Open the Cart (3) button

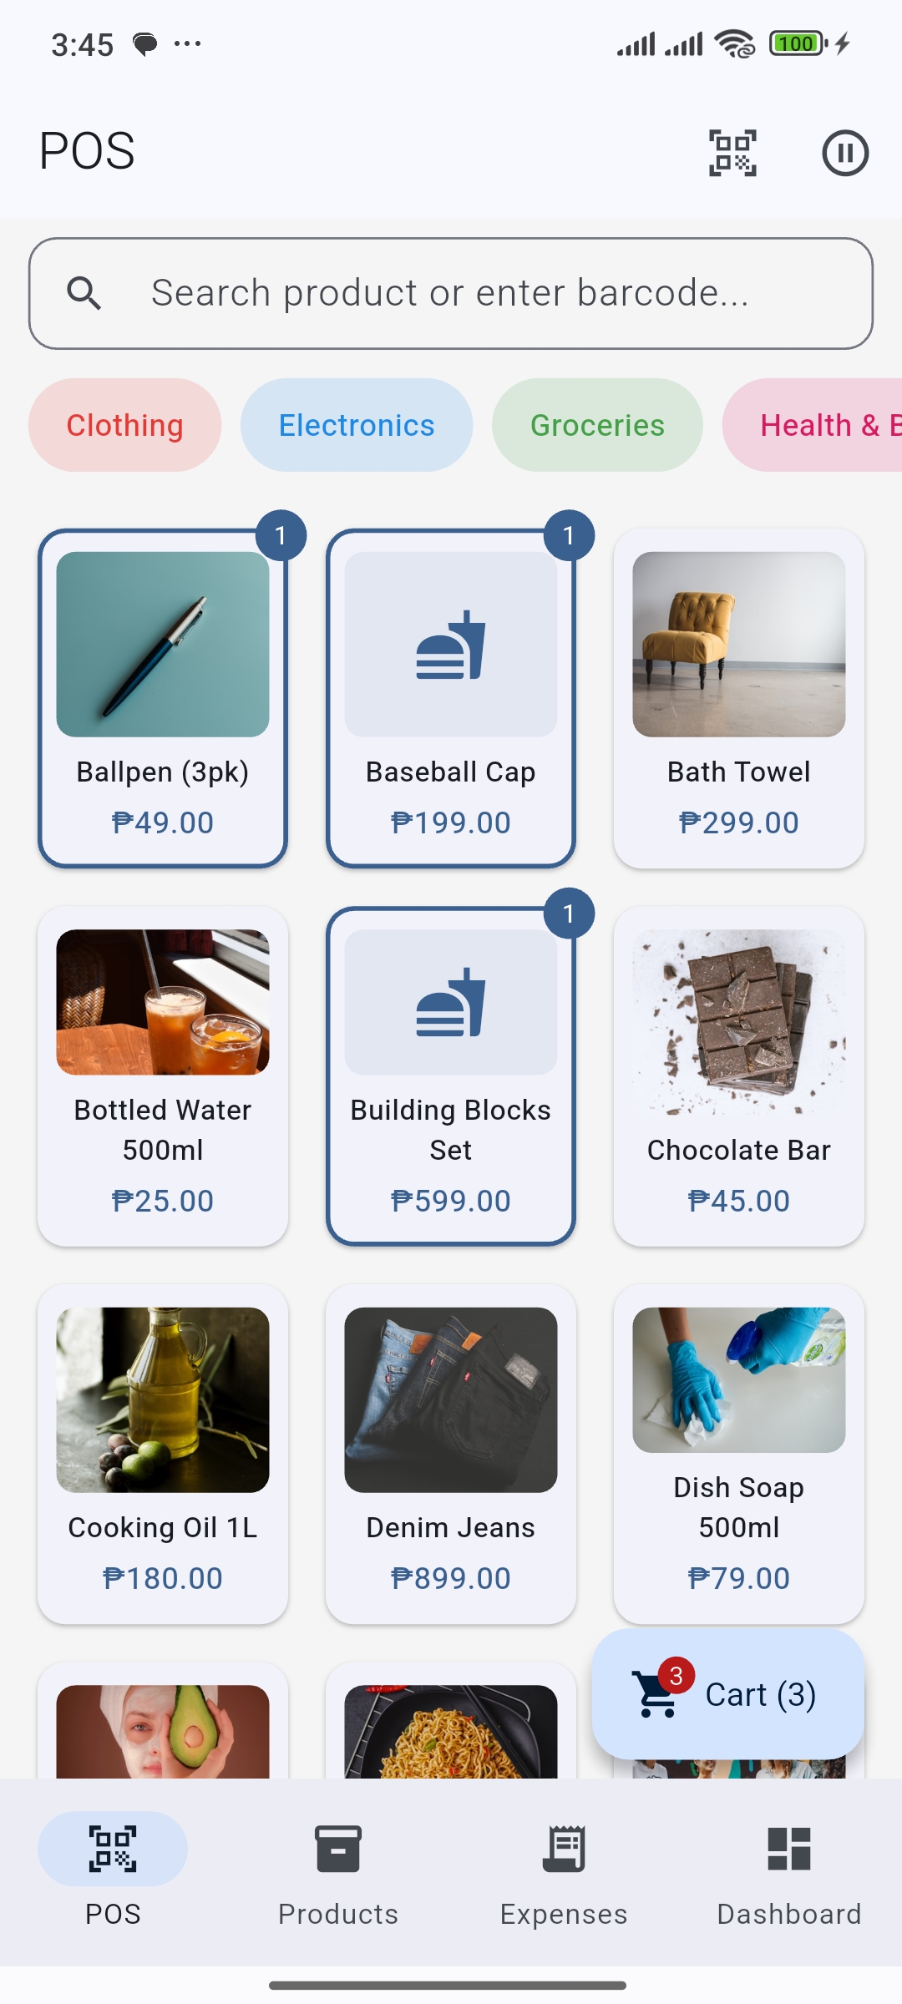coord(728,1694)
